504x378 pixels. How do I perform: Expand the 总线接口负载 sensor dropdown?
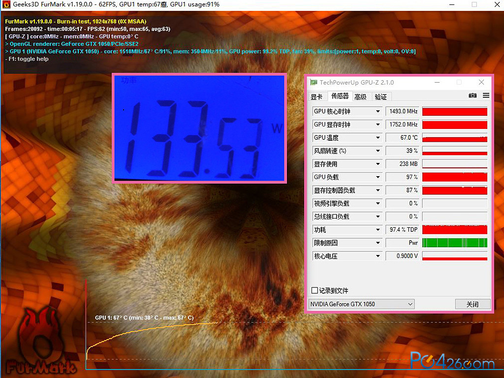point(378,217)
